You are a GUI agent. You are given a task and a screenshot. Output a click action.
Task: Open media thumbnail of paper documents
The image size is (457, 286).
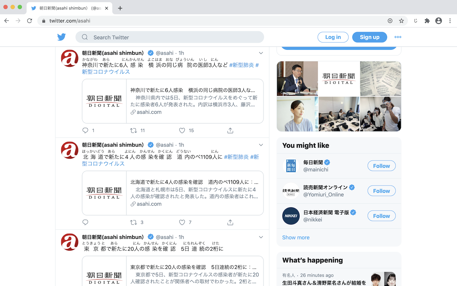tap(381, 78)
